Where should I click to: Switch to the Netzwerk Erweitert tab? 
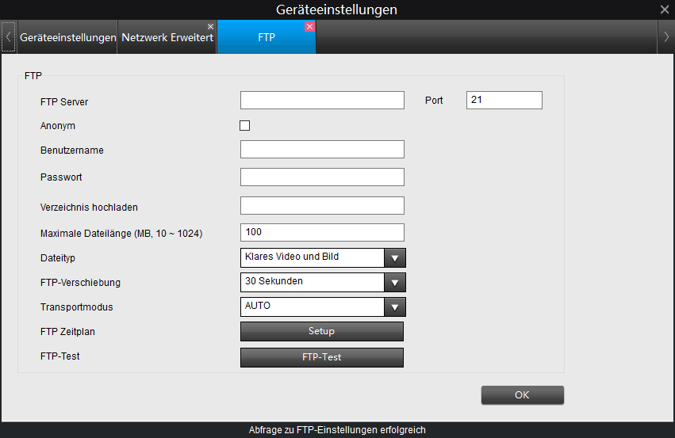pyautogui.click(x=167, y=38)
